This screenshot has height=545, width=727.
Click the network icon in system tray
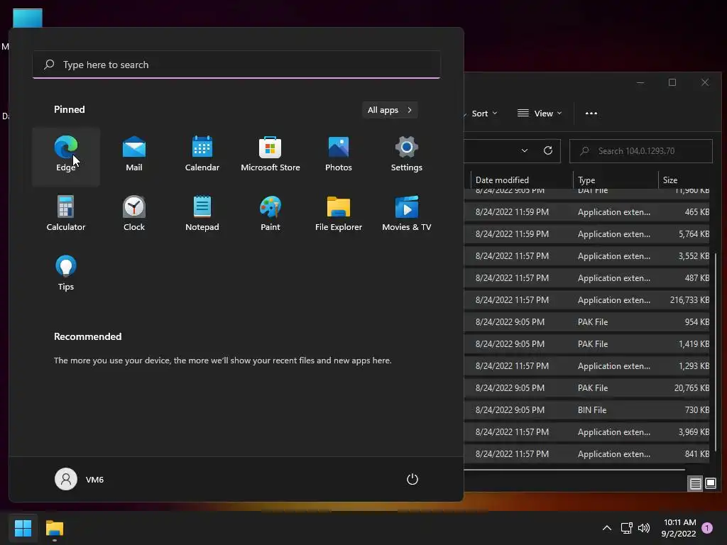(626, 528)
